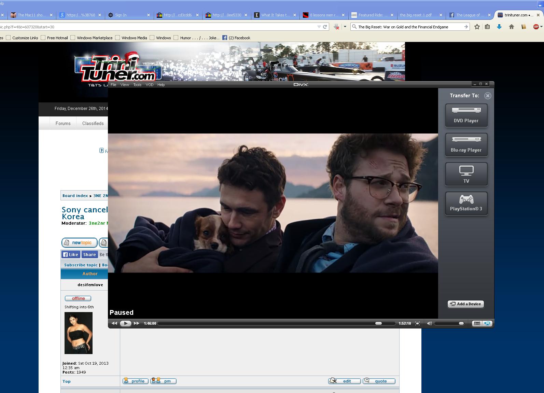
Task: Move the DivX seek bar handle
Action: click(x=378, y=323)
